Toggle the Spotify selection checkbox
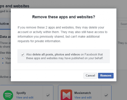This screenshot has height=100, width=127. pos(48,95)
